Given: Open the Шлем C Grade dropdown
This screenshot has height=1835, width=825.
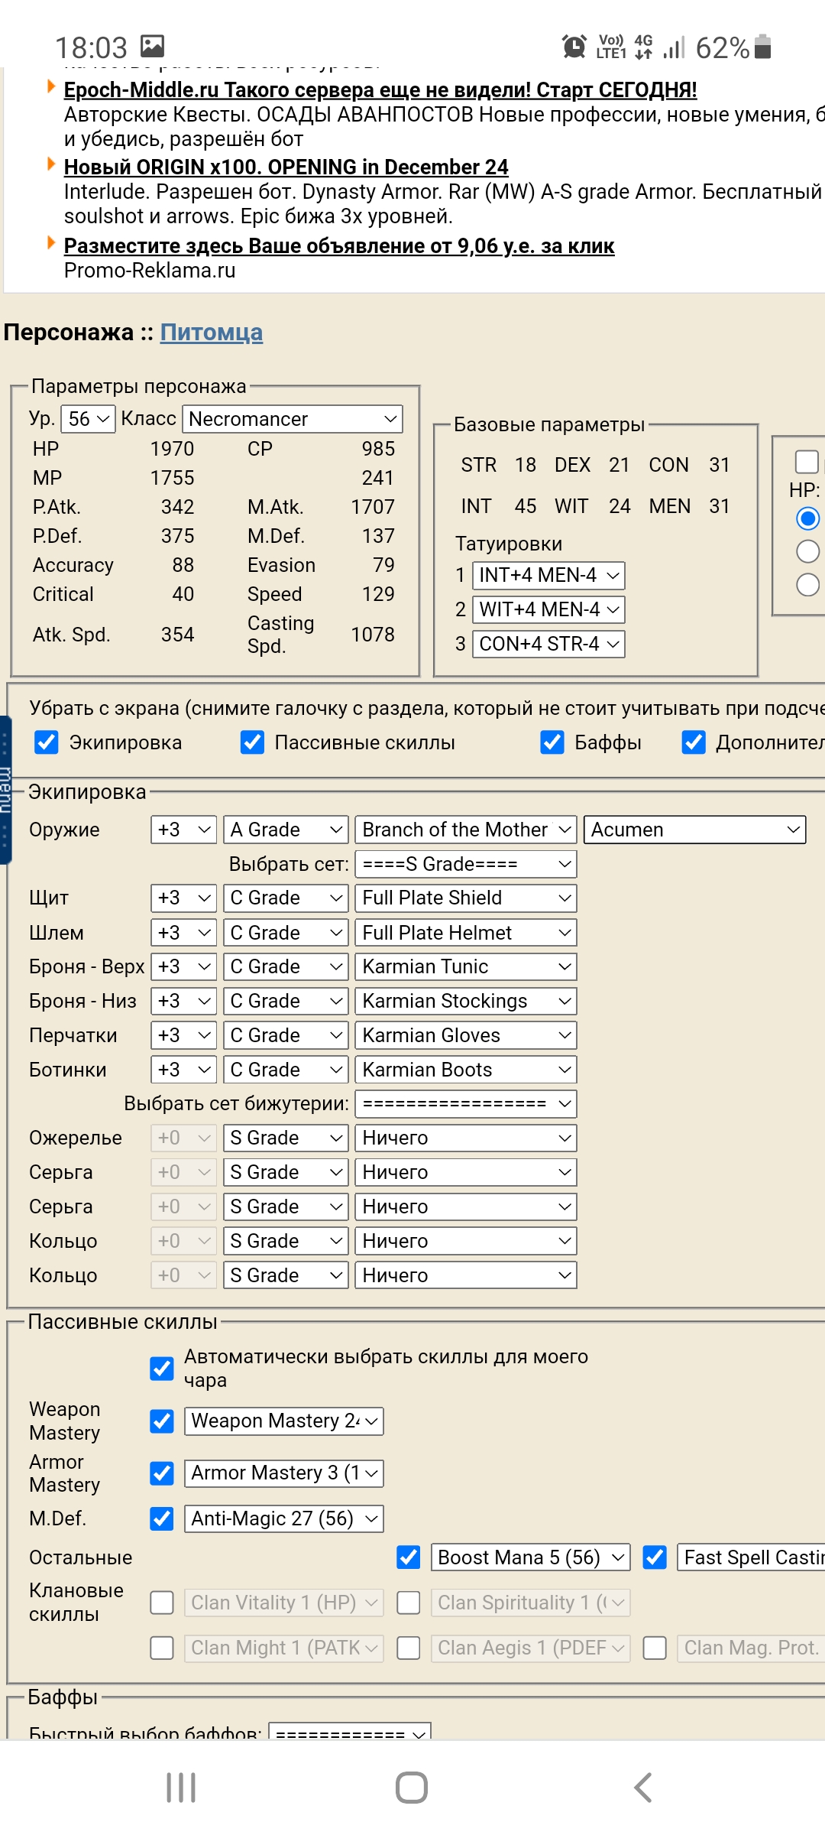Looking at the screenshot, I should tap(286, 933).
